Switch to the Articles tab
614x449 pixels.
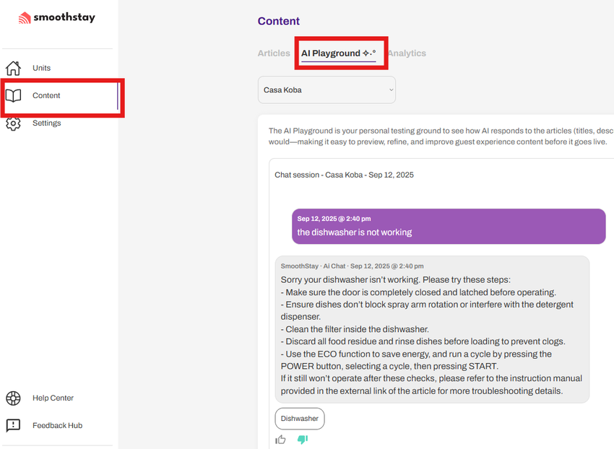tap(274, 53)
